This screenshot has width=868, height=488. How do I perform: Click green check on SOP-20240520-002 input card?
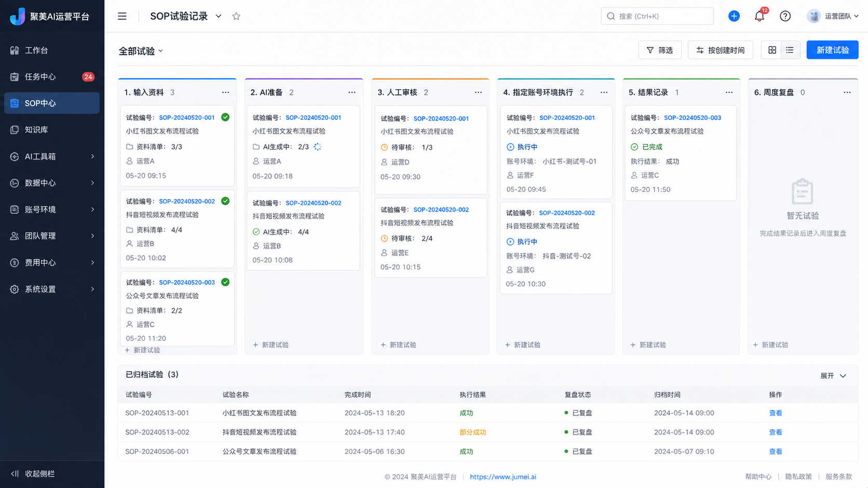[x=225, y=201]
